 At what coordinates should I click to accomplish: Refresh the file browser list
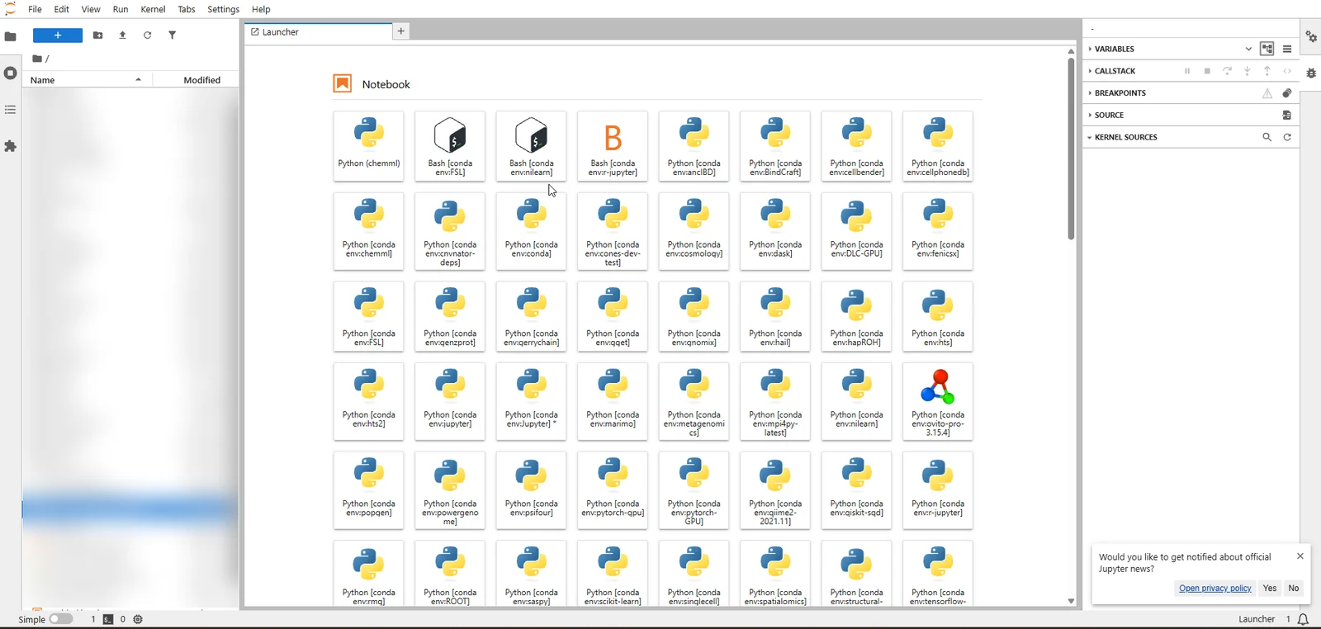(148, 35)
